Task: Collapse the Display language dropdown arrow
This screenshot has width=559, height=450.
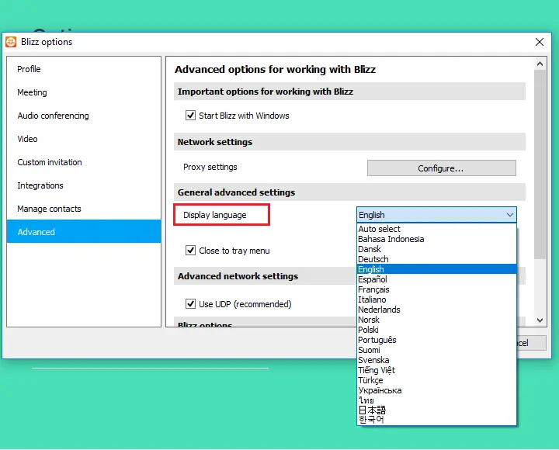Action: [x=510, y=215]
